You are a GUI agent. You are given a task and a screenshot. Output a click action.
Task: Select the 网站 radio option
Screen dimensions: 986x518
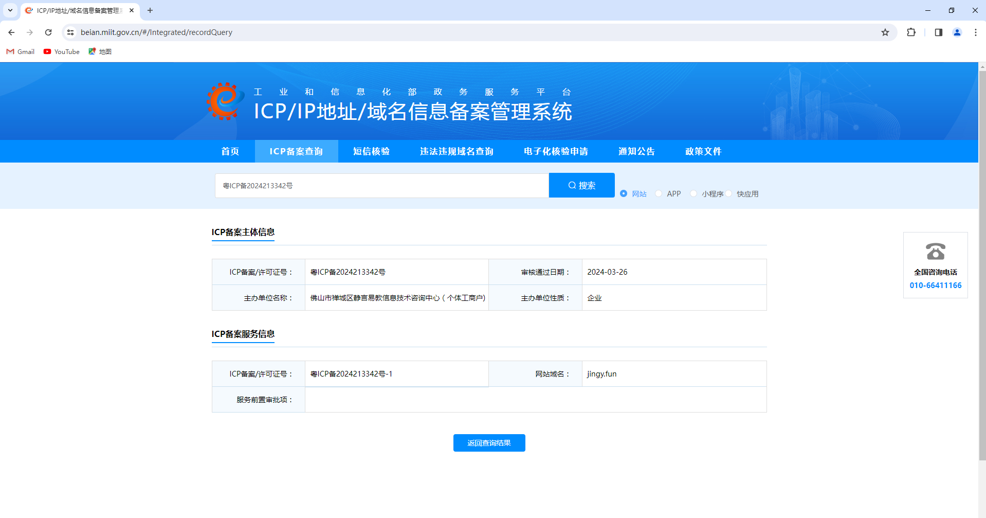(x=624, y=193)
